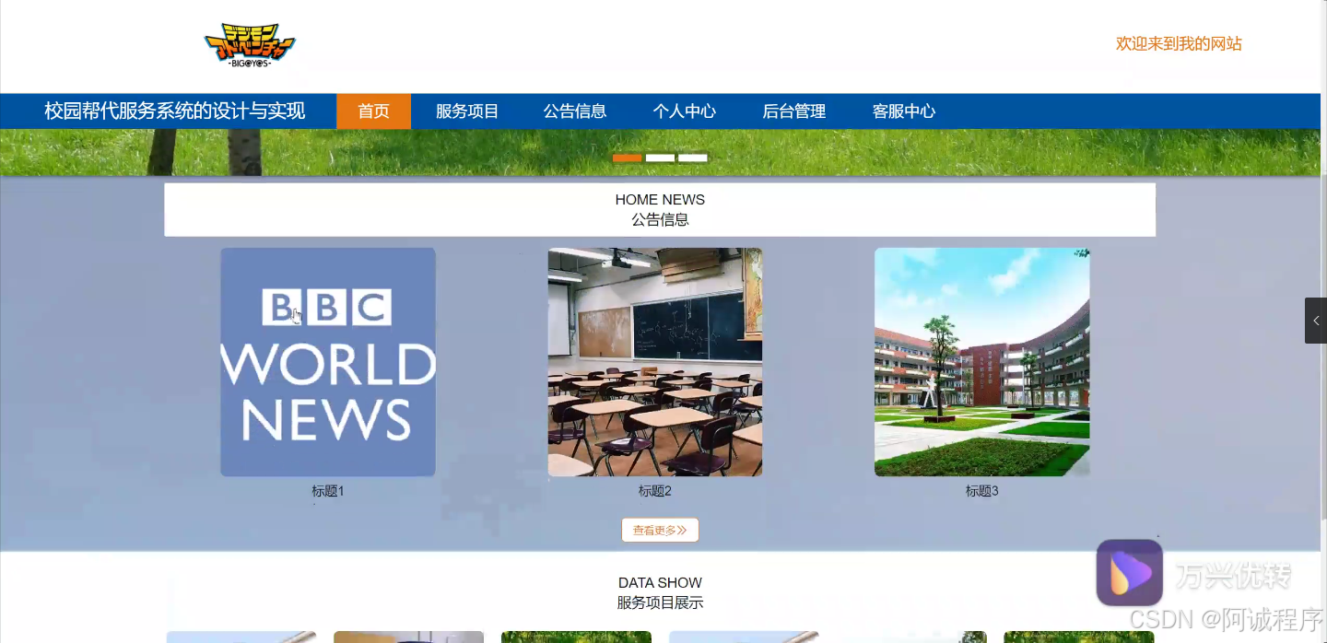Screen dimensions: 1327x643
Task: Open the school campus announcement image
Action: (x=982, y=362)
